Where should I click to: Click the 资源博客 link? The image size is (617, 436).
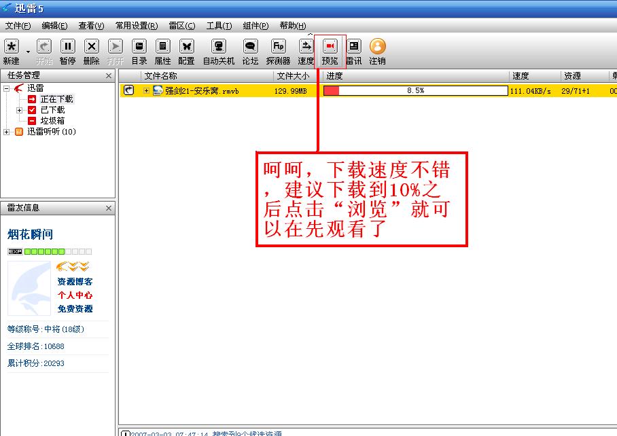coord(75,282)
